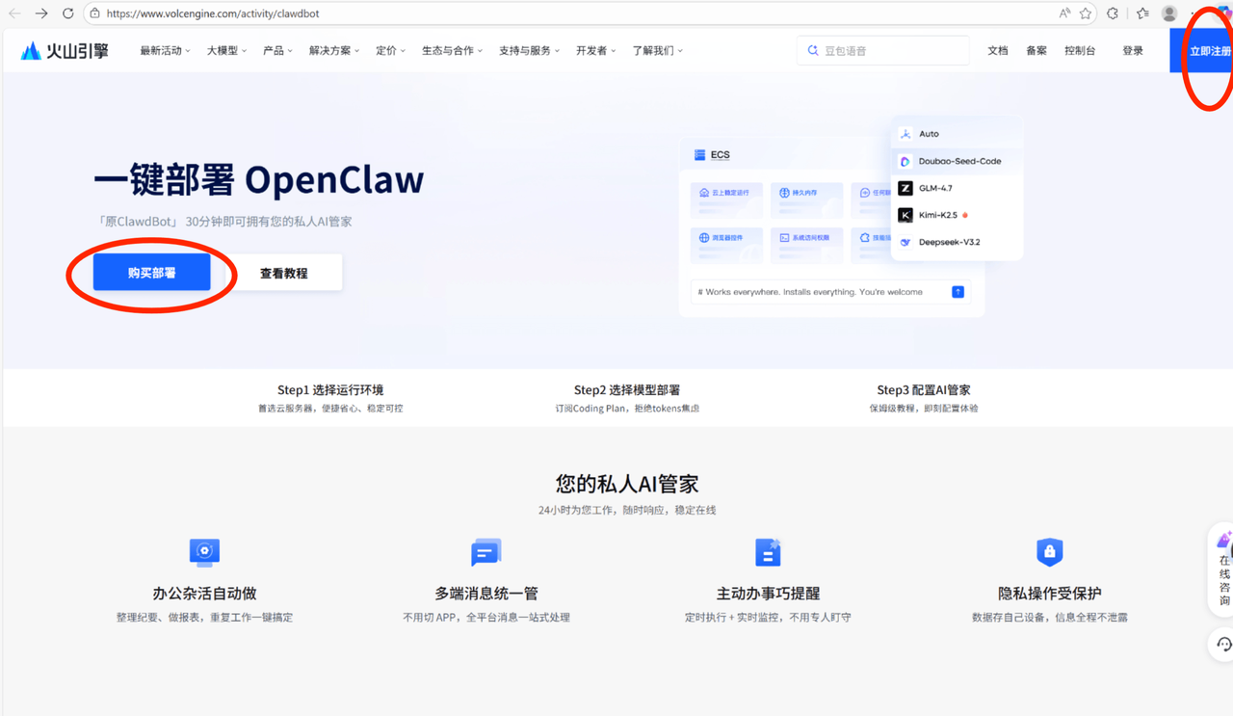This screenshot has height=716, width=1233.
Task: Click the 办公杂活自动做 feature icon
Action: [204, 552]
